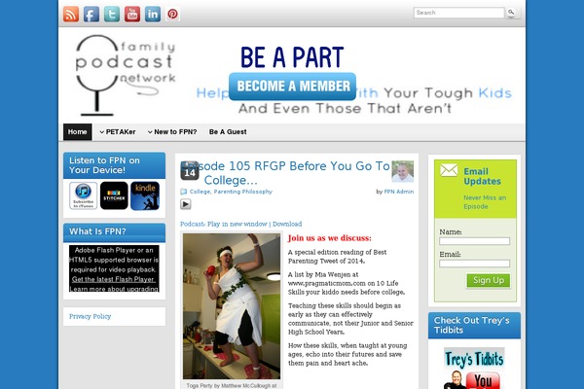Click the 'Listen to FPN on Your Device!' heading
The image size is (584, 389).
coord(105,165)
